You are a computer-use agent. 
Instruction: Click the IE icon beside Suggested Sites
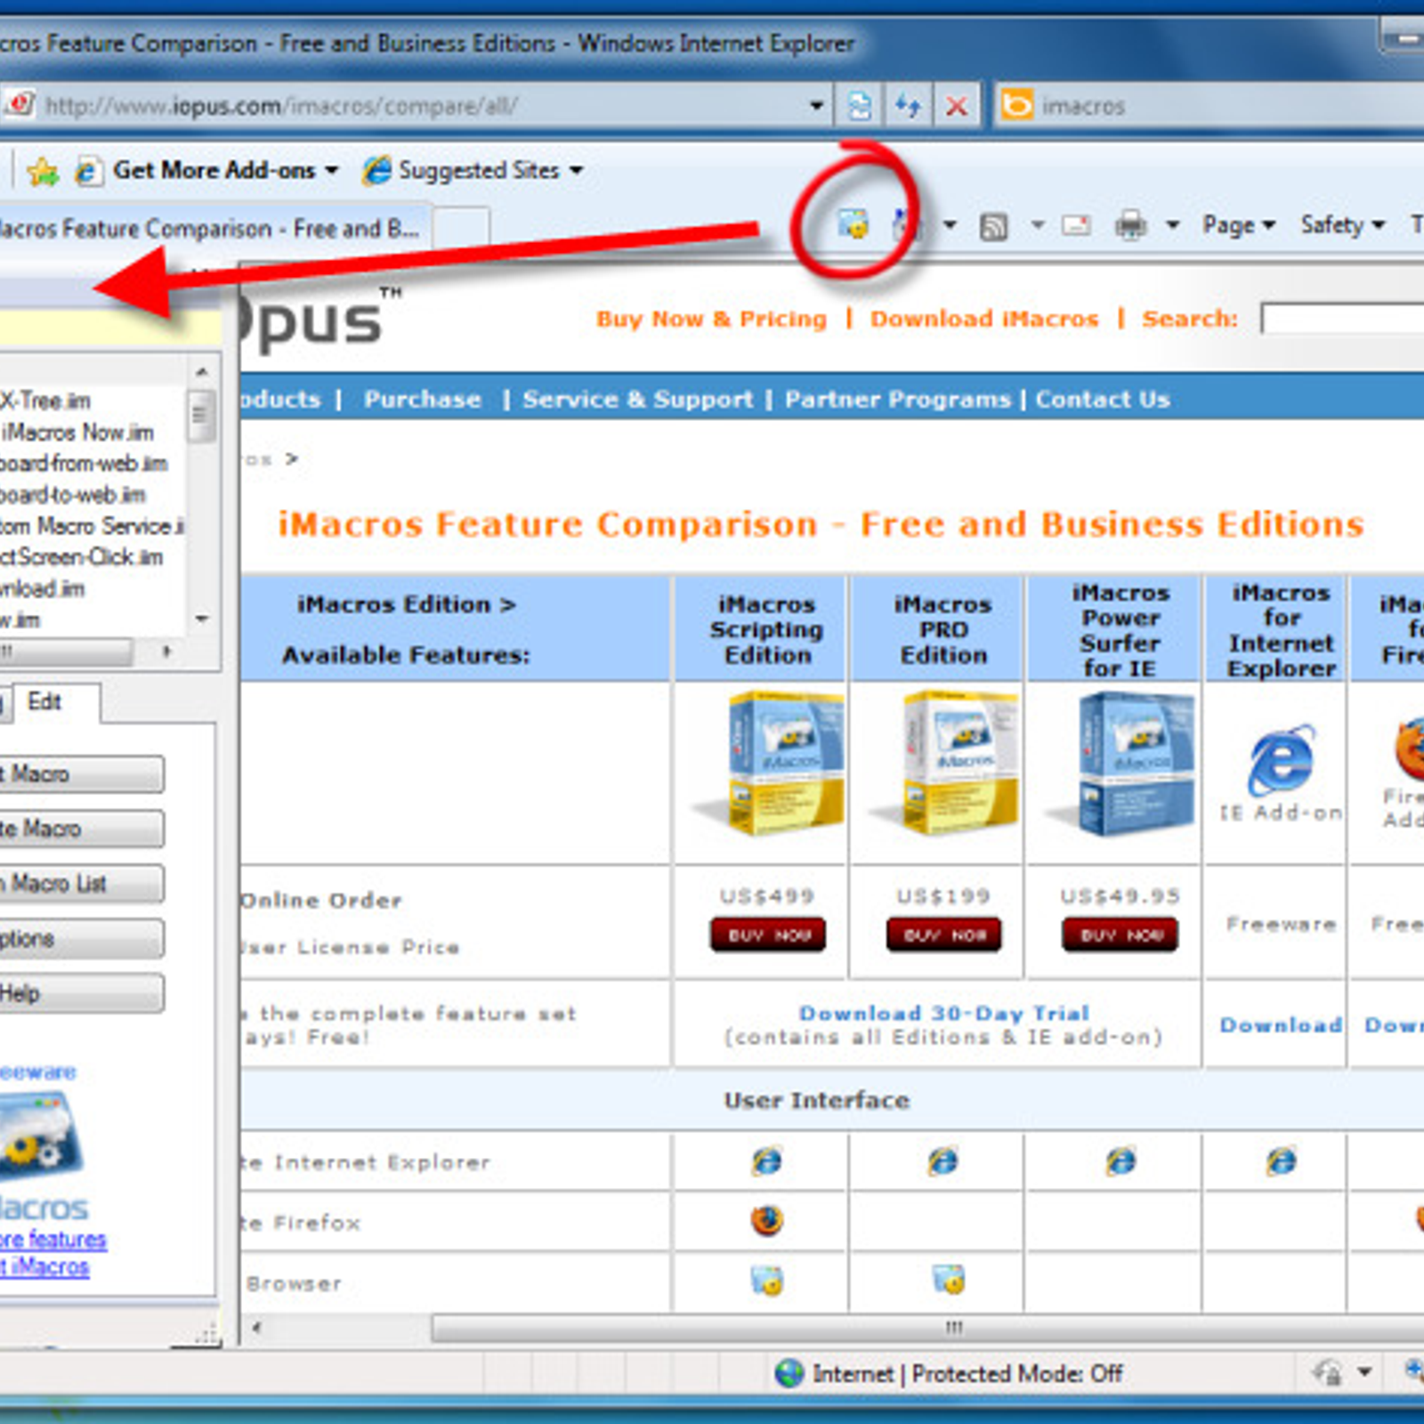click(376, 169)
